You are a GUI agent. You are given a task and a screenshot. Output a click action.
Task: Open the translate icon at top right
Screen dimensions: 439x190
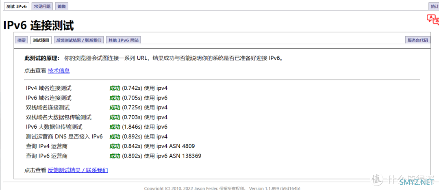pos(433,19)
